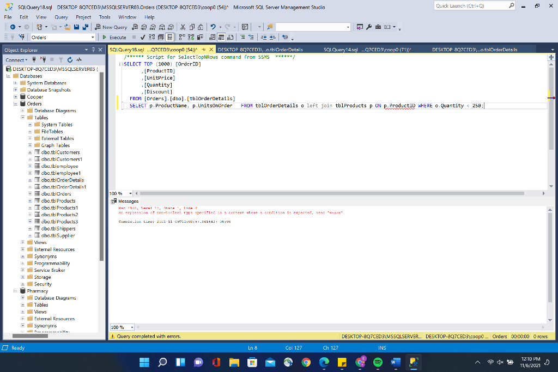Select the Pharmacy database node

pyautogui.click(x=38, y=291)
